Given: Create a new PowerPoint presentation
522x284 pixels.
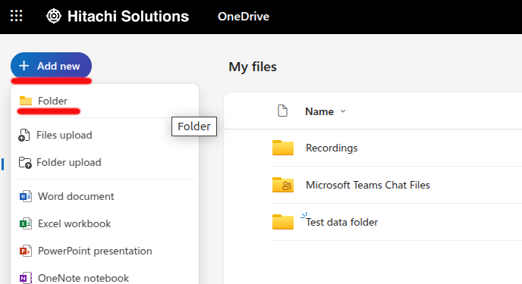Looking at the screenshot, I should (105, 251).
